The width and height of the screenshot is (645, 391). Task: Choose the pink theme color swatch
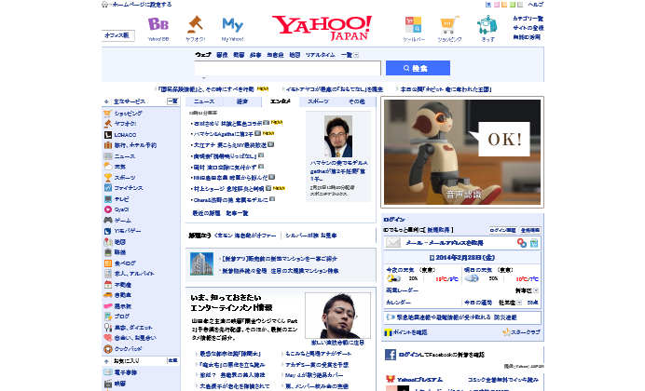[496, 5]
